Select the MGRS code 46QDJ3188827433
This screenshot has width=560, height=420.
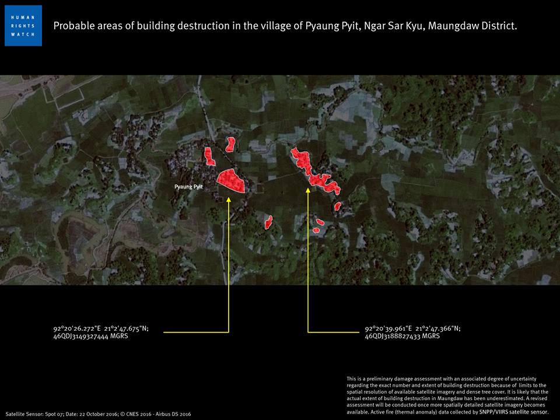tap(402, 336)
